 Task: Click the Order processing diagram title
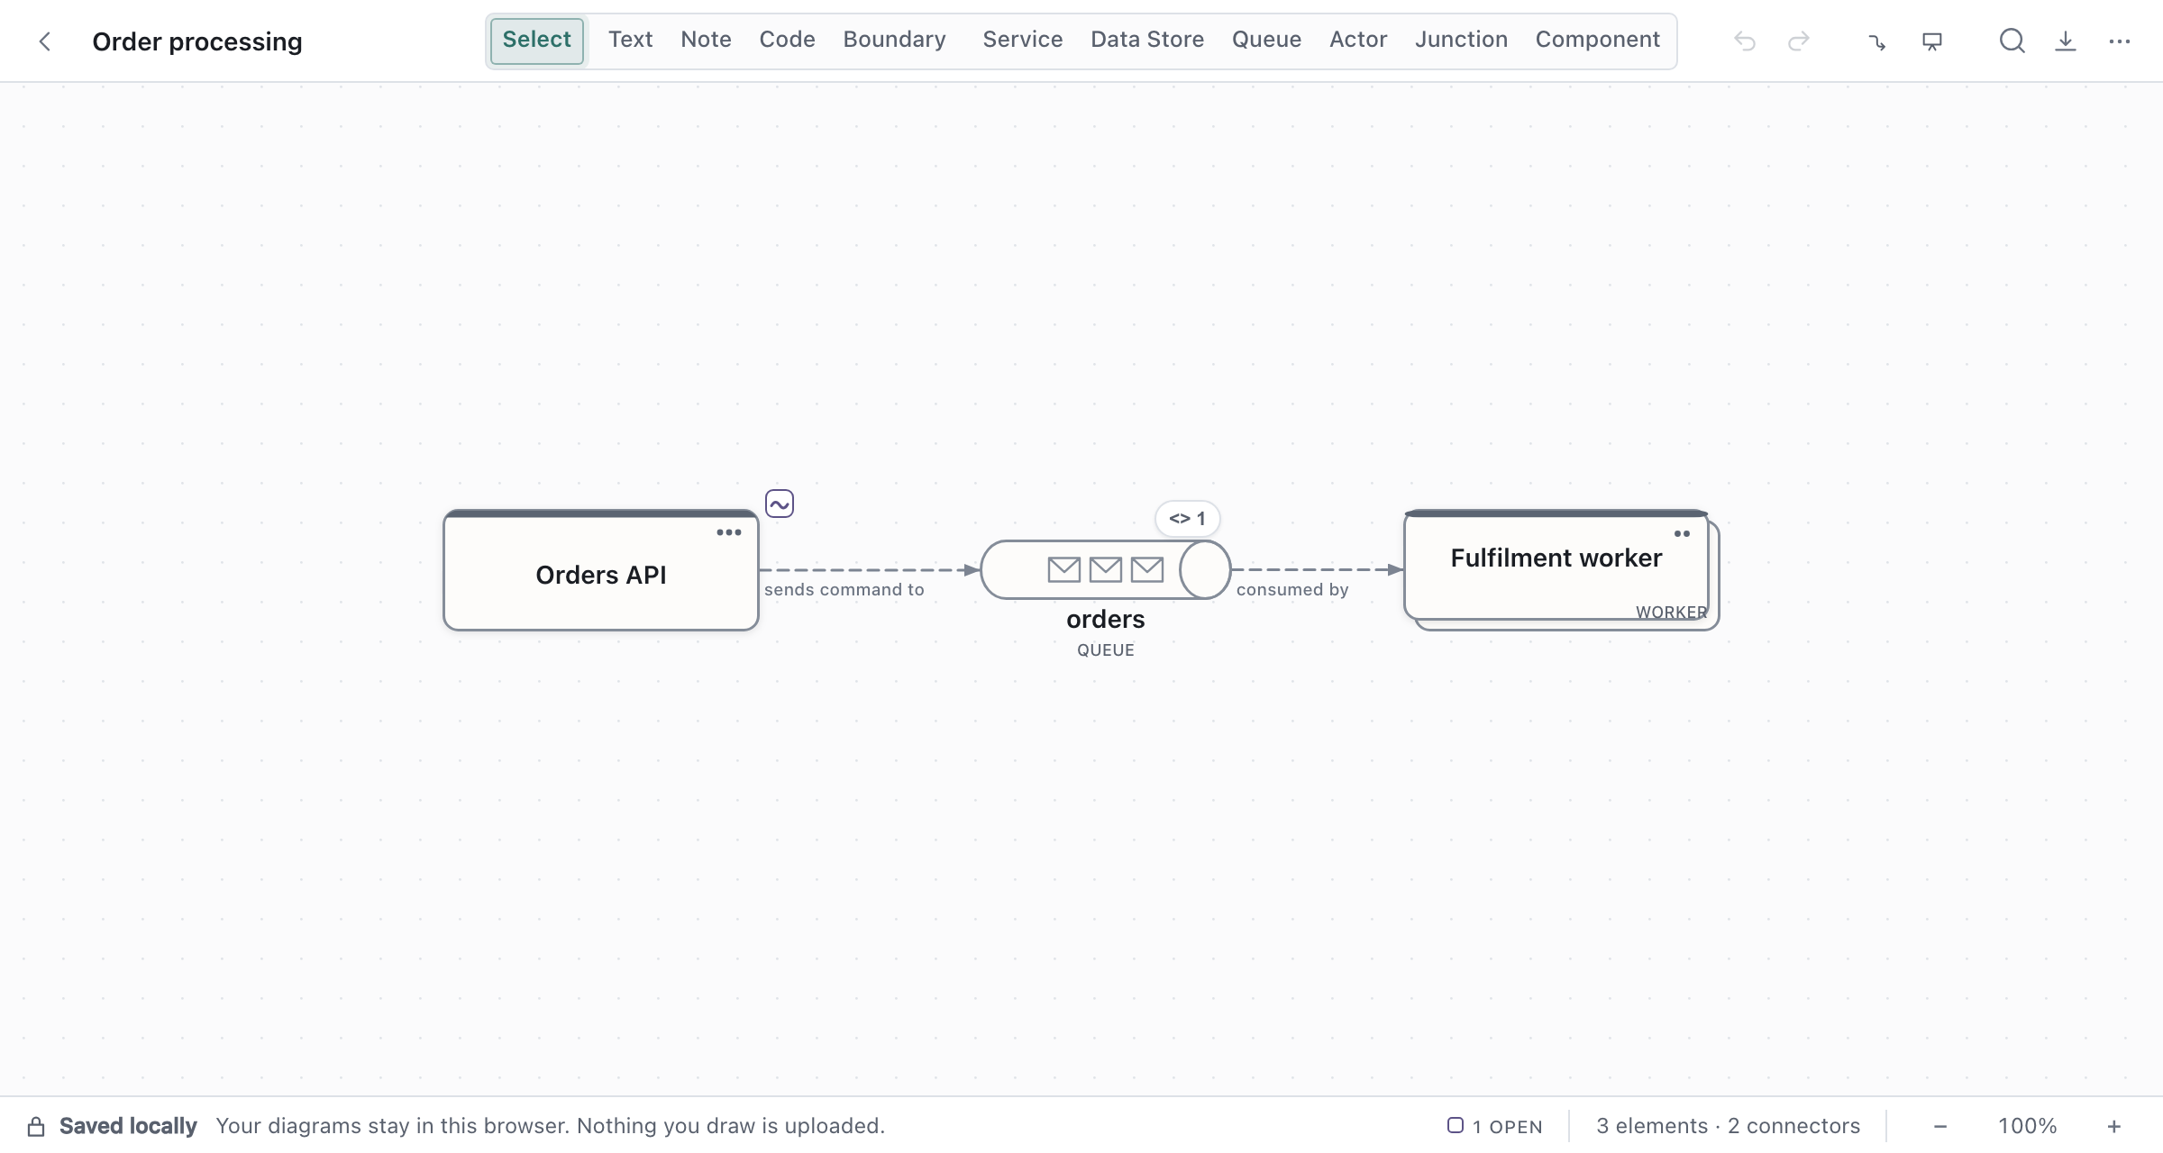pyautogui.click(x=197, y=41)
